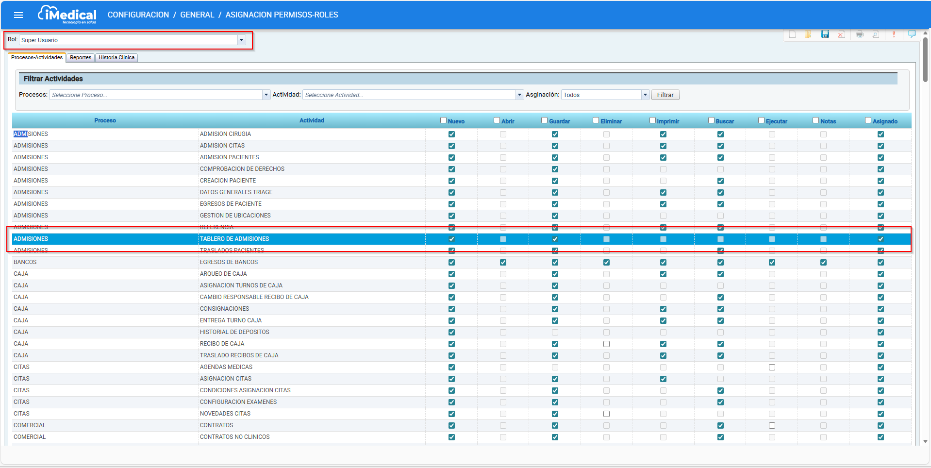Switch to the Historia Clinica tab

click(x=116, y=57)
